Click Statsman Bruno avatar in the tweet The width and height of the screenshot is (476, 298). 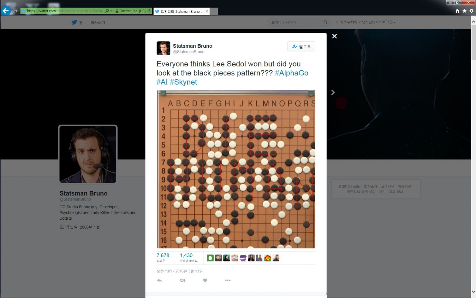163,48
